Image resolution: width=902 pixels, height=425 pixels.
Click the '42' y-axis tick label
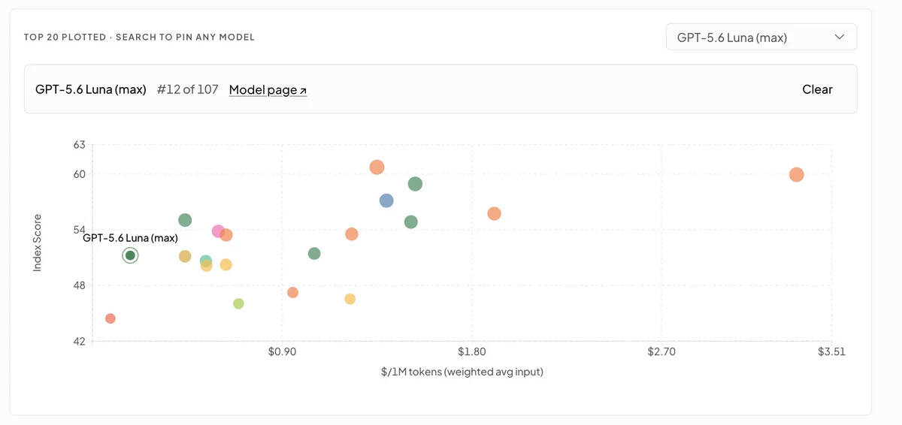pyautogui.click(x=80, y=341)
